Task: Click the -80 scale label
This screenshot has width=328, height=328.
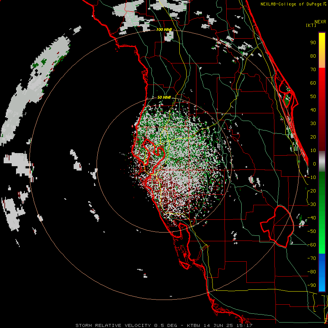Action: 312,272
